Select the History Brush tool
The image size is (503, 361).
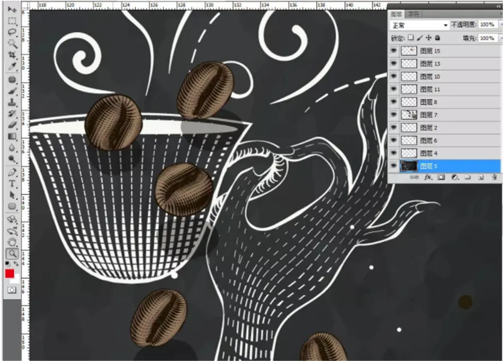(12, 113)
